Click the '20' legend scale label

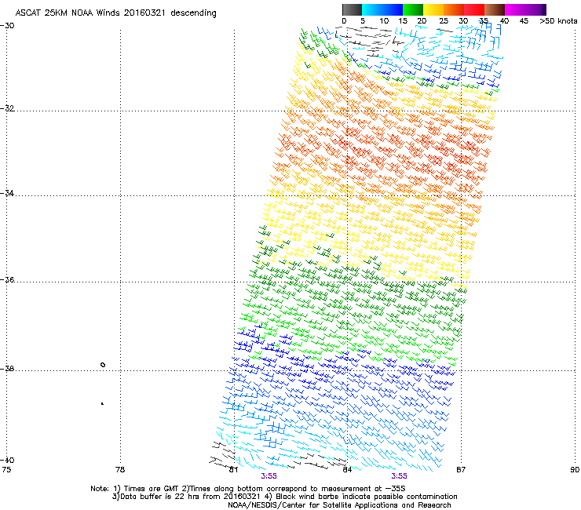[422, 21]
